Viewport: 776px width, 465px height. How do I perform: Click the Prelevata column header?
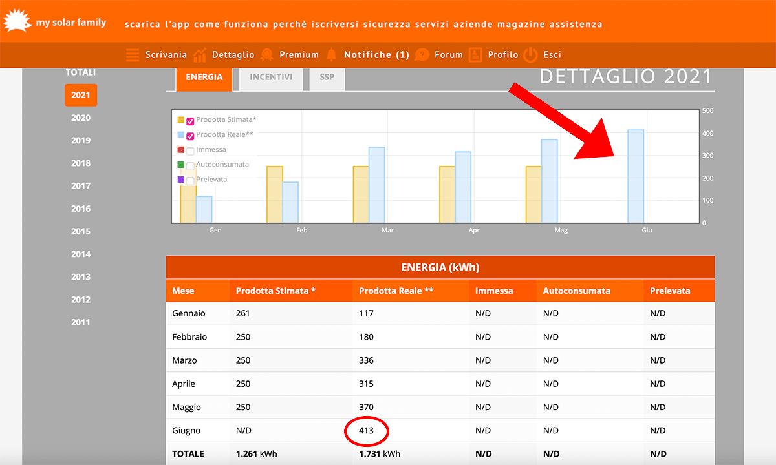tap(670, 291)
